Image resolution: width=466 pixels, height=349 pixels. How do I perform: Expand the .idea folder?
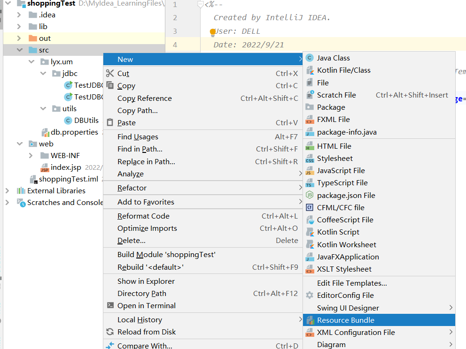coord(19,15)
